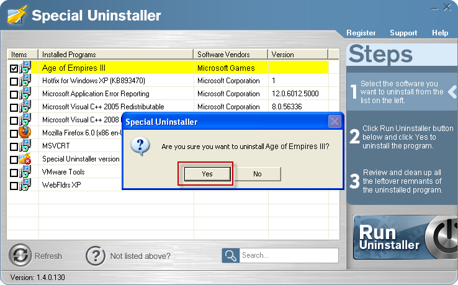
Task: Minimize the Special Uninstaller window
Action: click(x=434, y=9)
